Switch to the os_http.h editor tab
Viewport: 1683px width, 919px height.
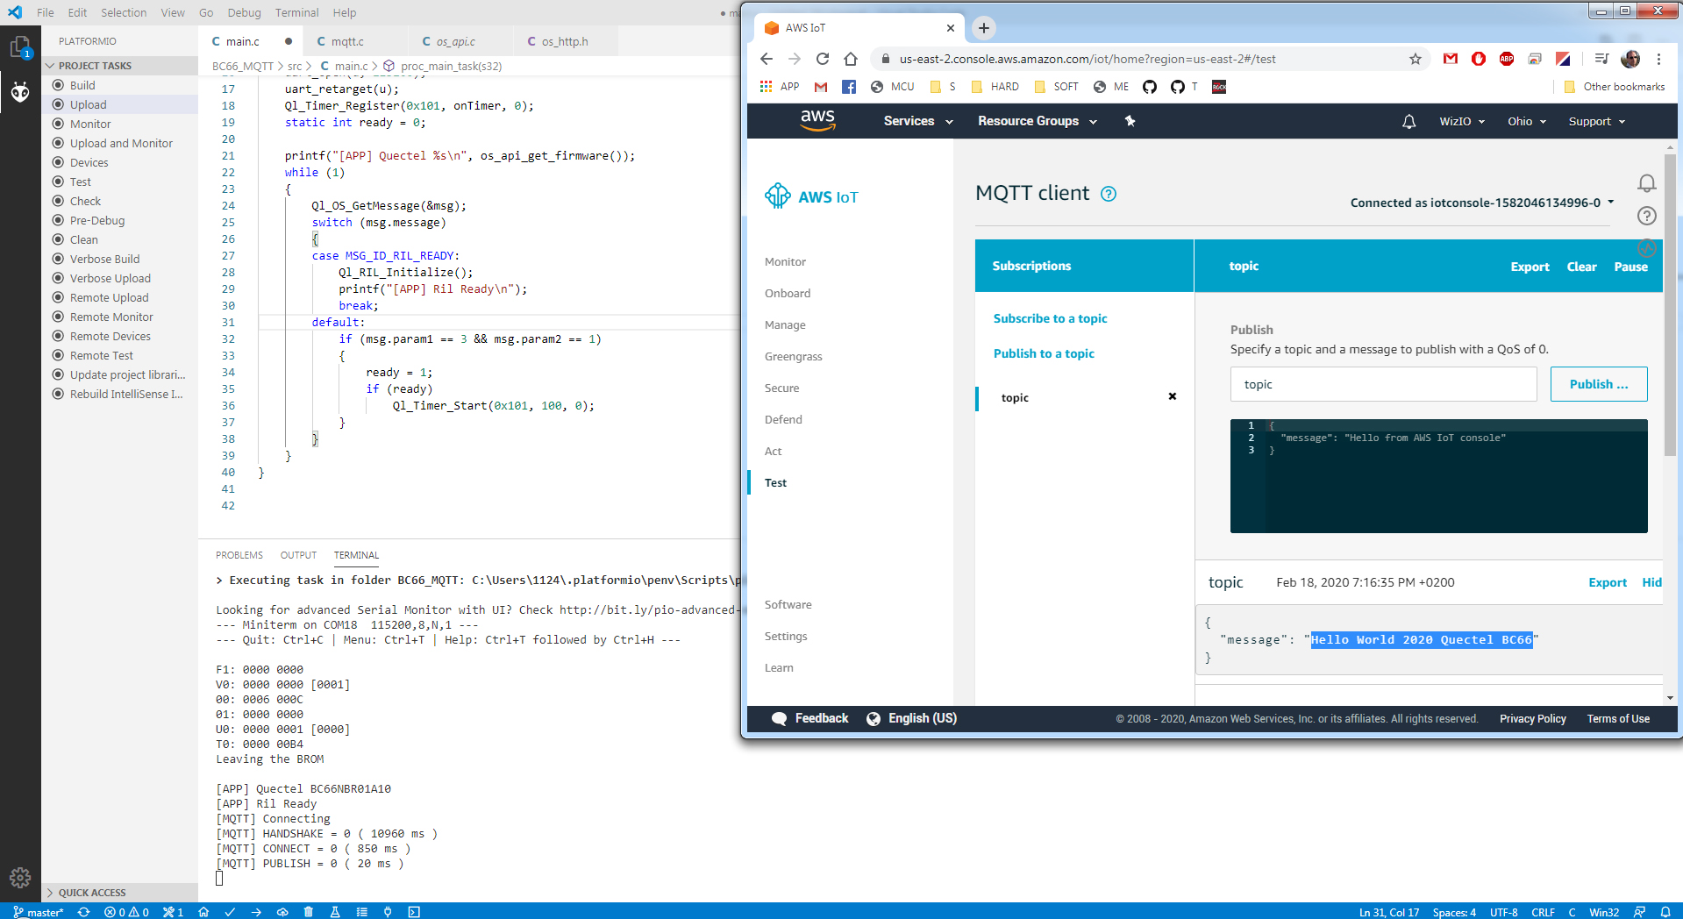[x=565, y=41]
